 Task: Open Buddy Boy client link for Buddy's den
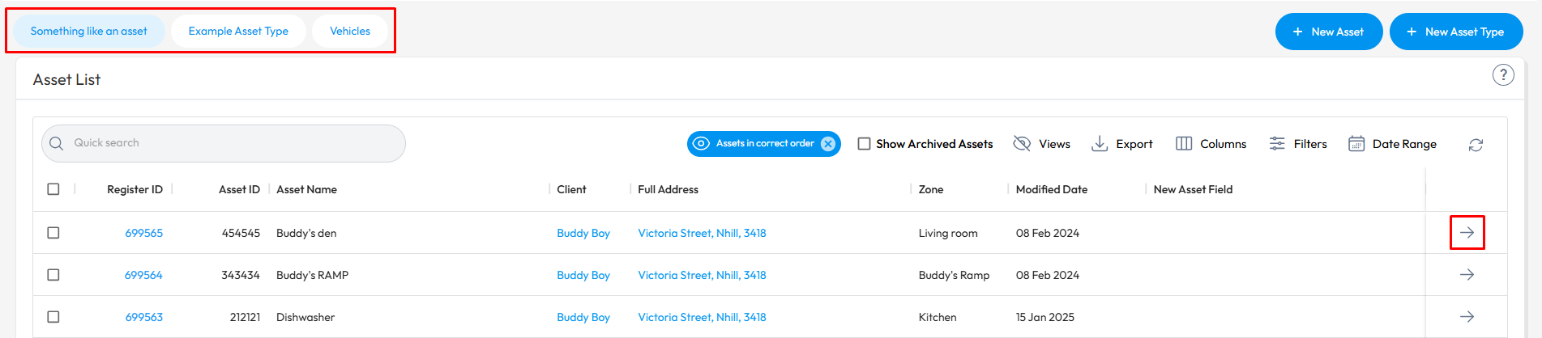(x=583, y=233)
